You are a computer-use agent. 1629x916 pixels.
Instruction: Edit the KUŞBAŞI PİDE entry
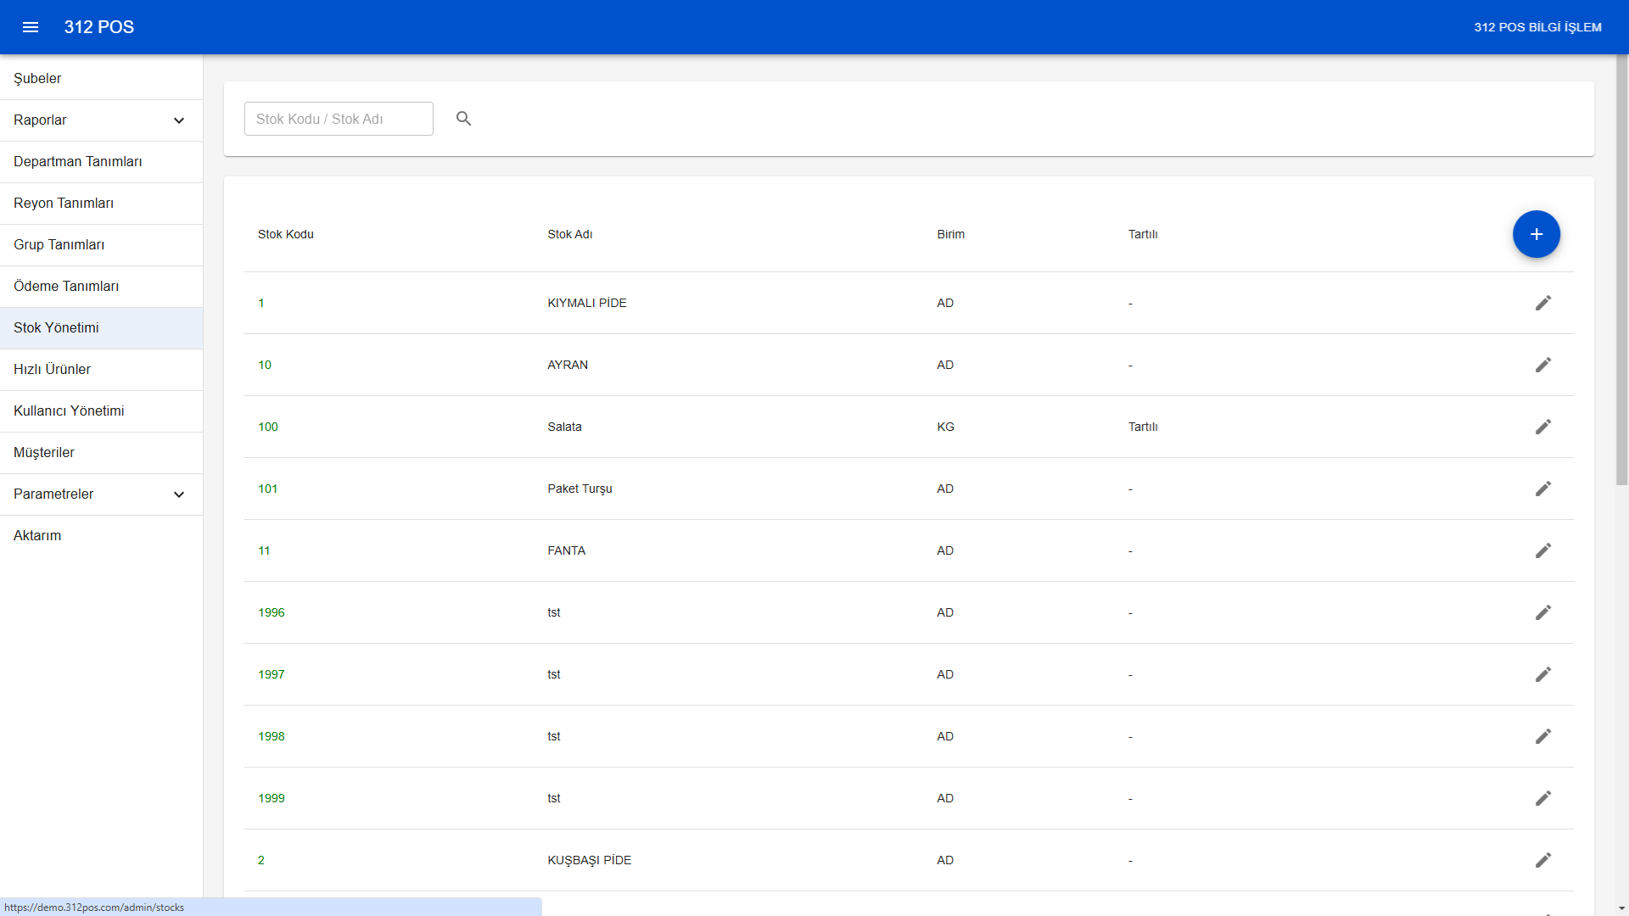pos(1542,860)
